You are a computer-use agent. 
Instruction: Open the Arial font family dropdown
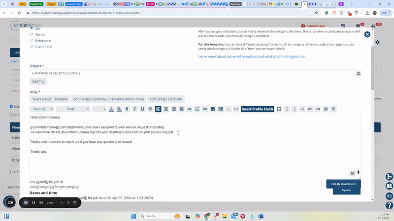coord(73,109)
